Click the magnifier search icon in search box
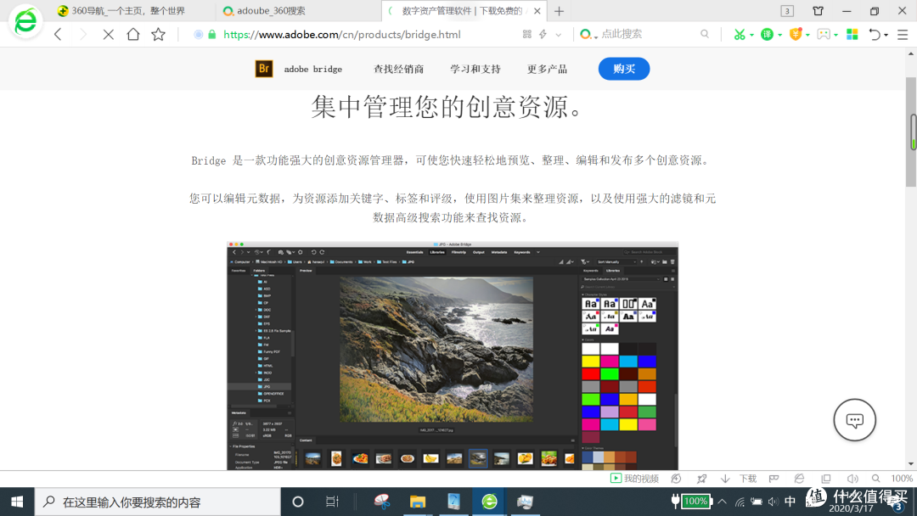The height and width of the screenshot is (516, 917). coord(705,35)
